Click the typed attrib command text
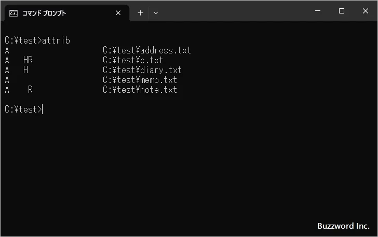This screenshot has height=237, width=378. (56, 40)
